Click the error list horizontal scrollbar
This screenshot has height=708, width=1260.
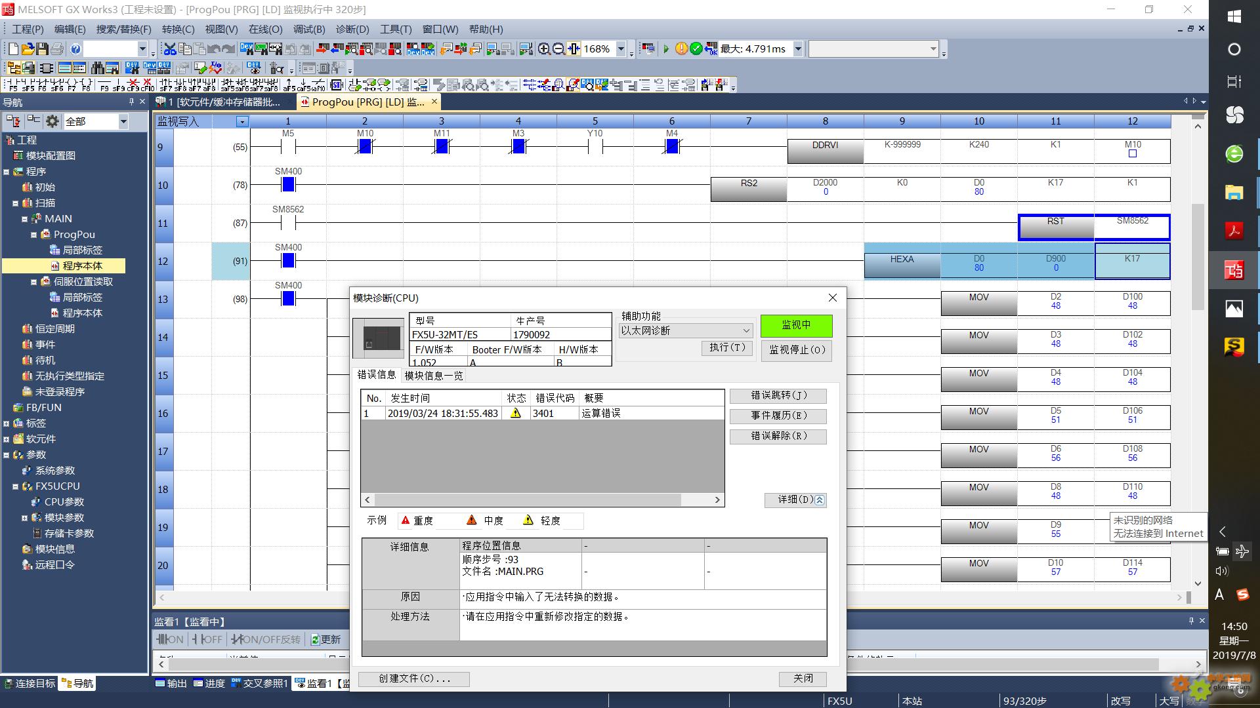(x=542, y=500)
